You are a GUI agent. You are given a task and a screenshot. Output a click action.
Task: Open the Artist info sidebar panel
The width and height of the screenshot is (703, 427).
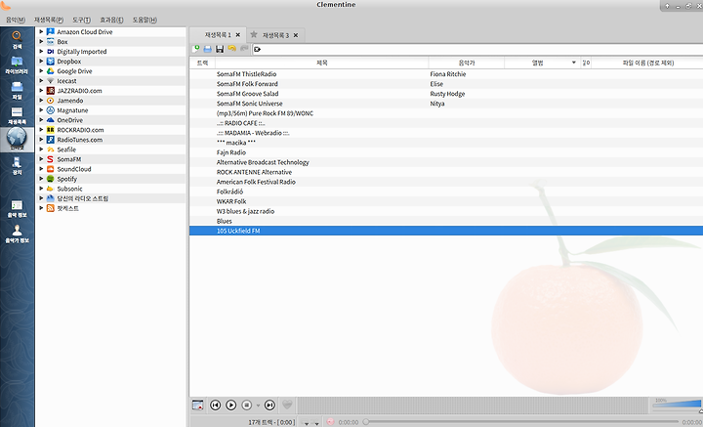click(17, 234)
